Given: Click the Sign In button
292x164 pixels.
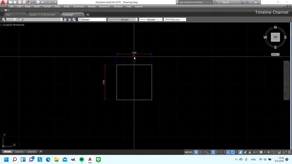Looking at the screenshot, I should click(224, 2).
